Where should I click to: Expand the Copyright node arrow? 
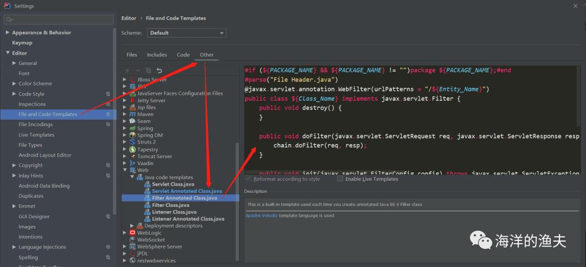click(14, 165)
